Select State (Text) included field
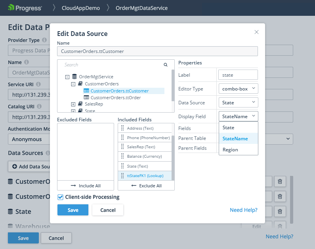315x249 pixels. (x=145, y=166)
